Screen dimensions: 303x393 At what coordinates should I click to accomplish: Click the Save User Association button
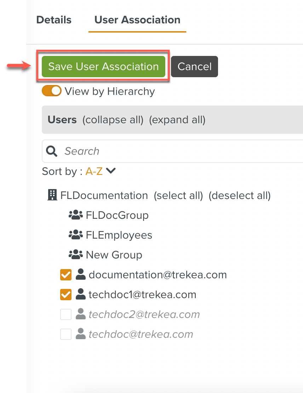pyautogui.click(x=103, y=66)
